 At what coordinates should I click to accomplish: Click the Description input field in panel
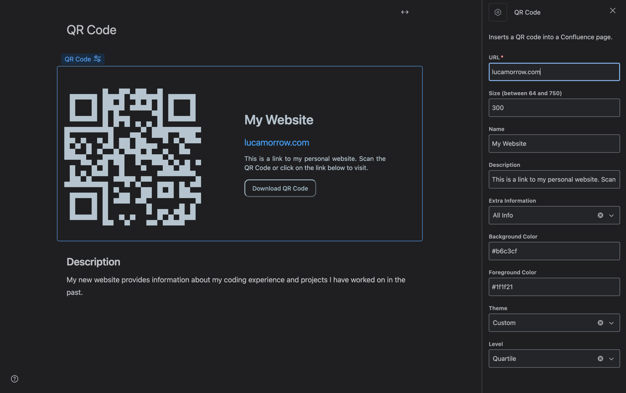[x=554, y=179]
